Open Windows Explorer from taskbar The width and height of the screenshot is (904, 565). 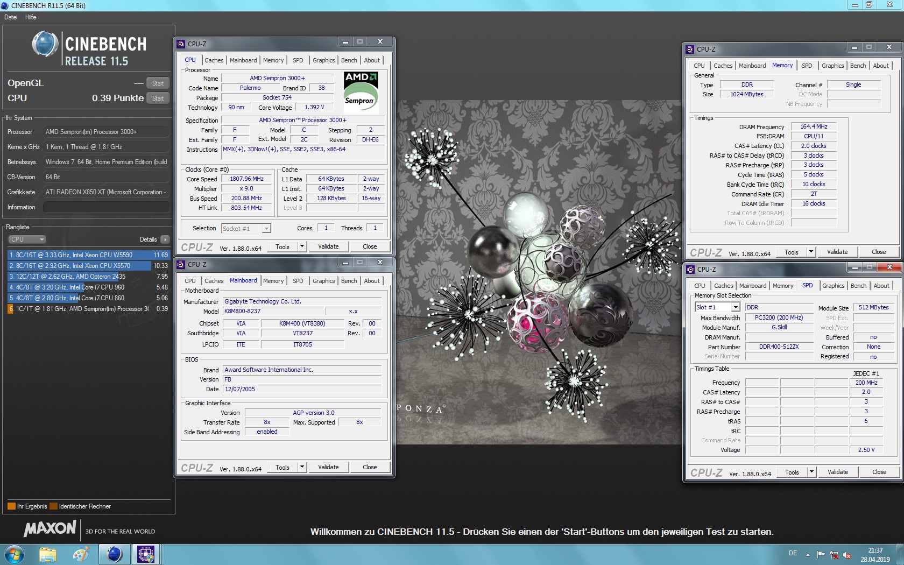click(47, 554)
